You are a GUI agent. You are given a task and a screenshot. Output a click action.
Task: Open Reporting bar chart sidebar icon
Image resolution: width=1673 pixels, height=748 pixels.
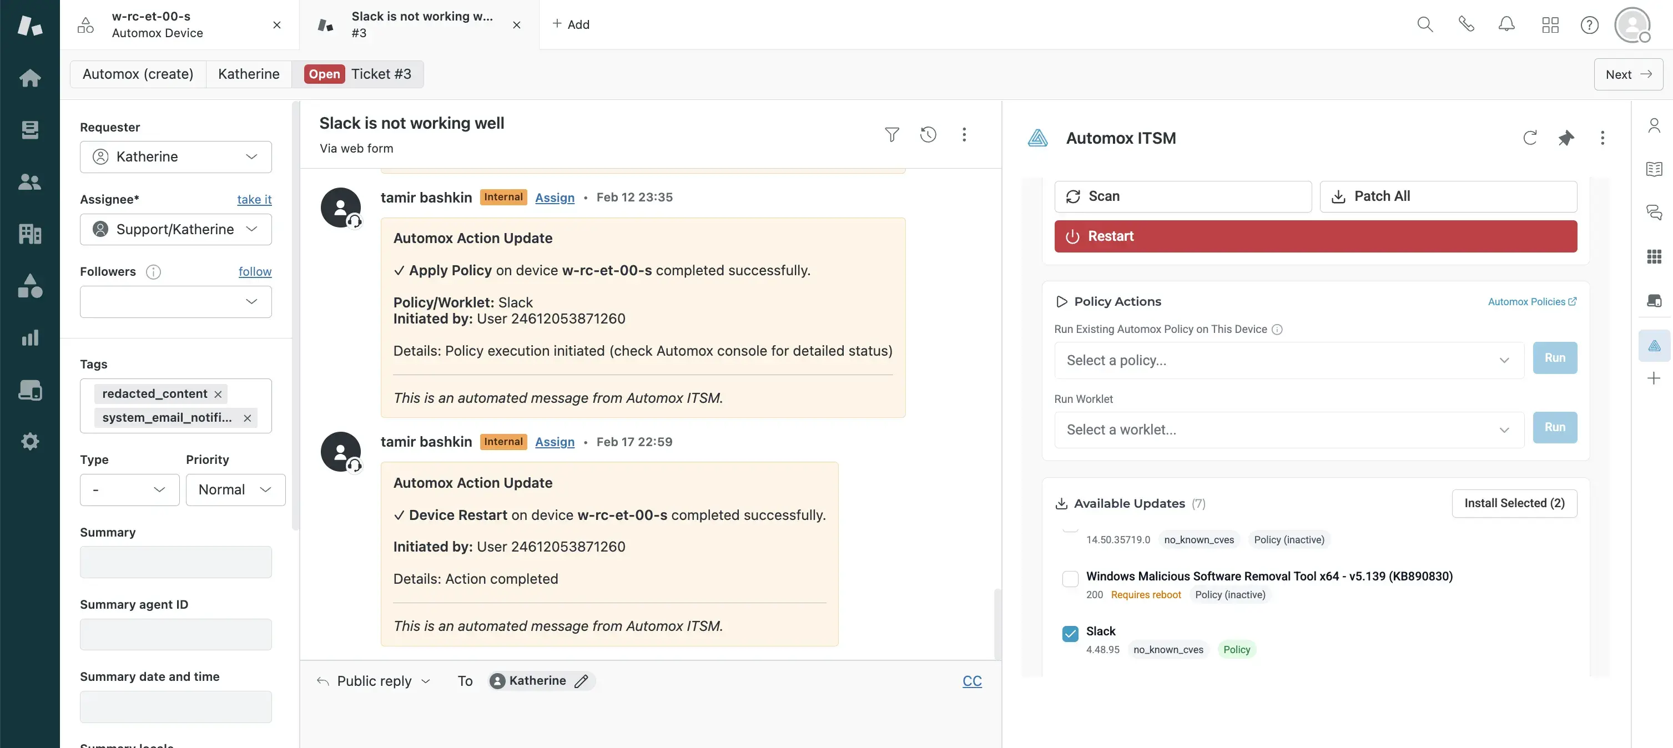(x=30, y=337)
